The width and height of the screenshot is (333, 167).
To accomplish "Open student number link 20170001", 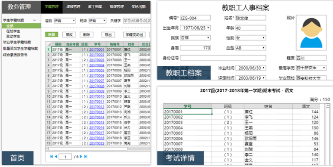I will pos(97,49).
